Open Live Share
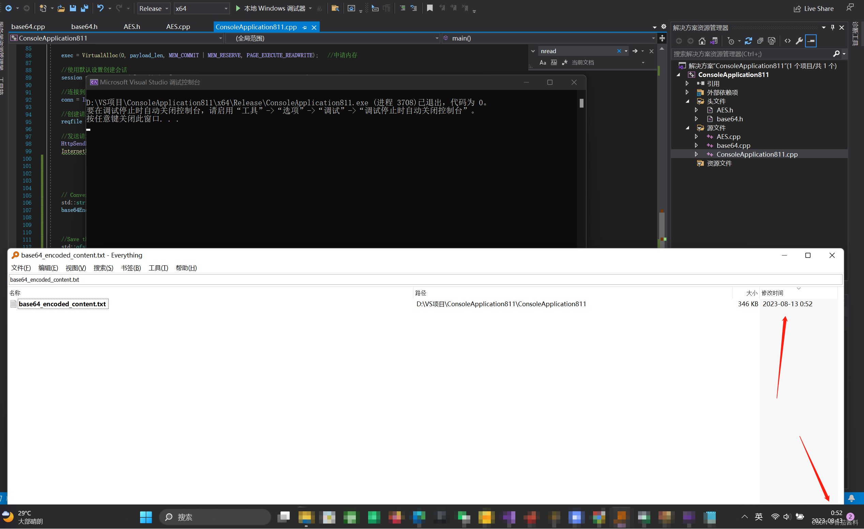 [814, 9]
